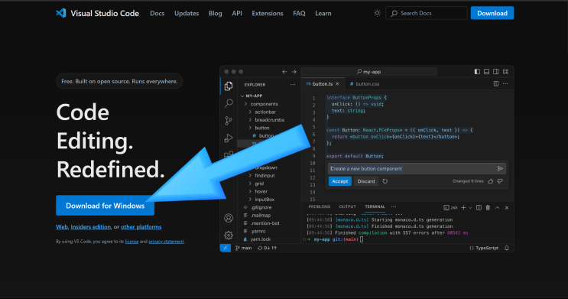Open the privacy statement link

click(x=166, y=242)
